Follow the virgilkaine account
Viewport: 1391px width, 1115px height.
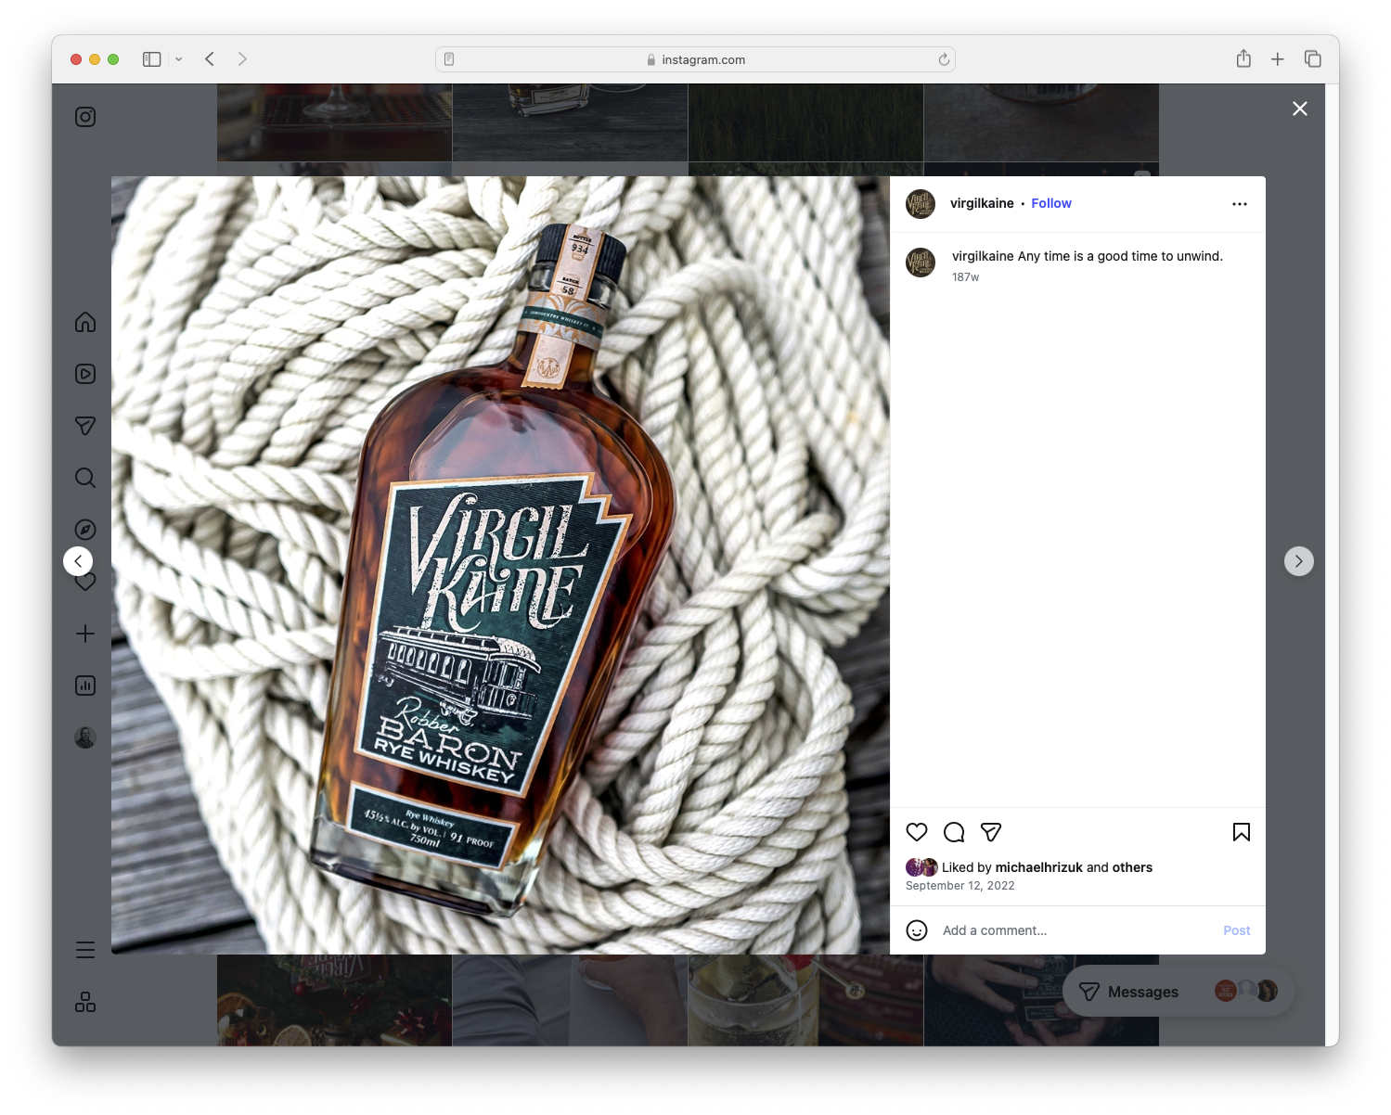1050,203
